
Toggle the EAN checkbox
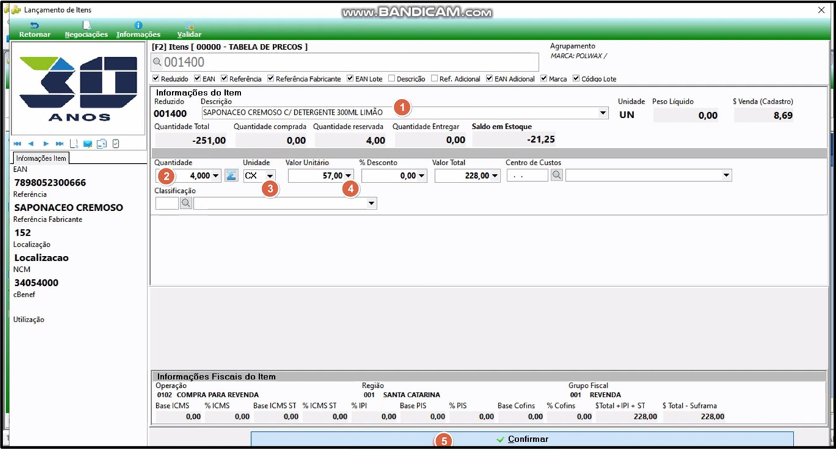click(197, 78)
